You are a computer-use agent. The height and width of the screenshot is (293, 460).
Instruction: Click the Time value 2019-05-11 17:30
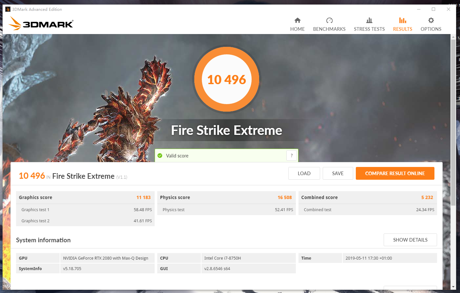click(x=369, y=258)
